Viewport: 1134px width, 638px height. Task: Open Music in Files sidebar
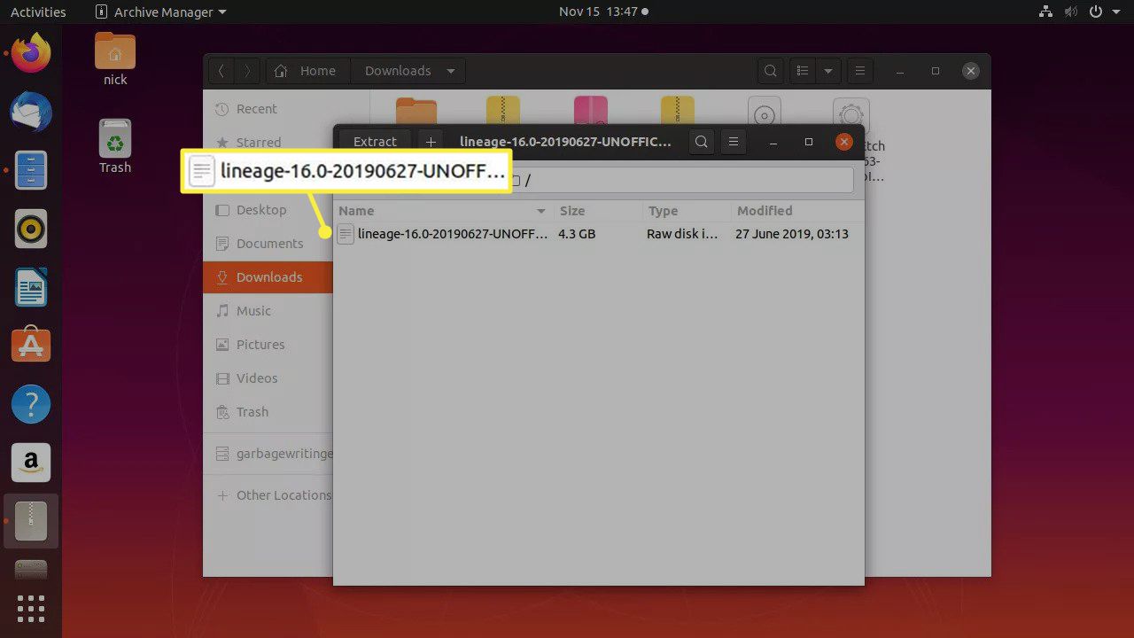click(x=268, y=311)
